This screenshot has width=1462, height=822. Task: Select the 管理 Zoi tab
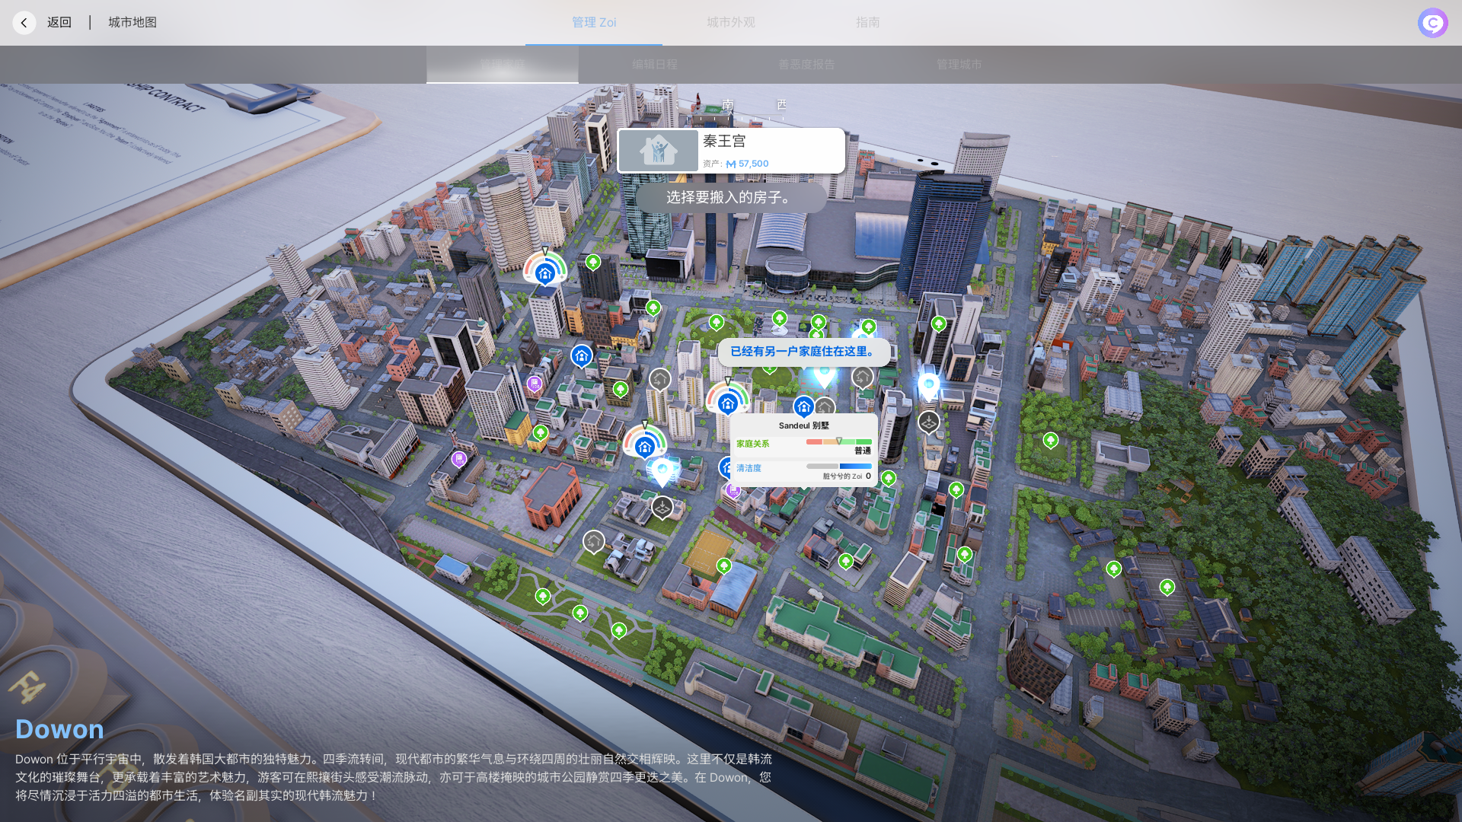[x=594, y=23]
